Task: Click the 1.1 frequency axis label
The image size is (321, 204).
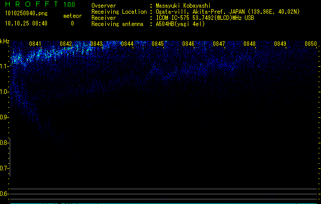Action: pyautogui.click(x=4, y=66)
